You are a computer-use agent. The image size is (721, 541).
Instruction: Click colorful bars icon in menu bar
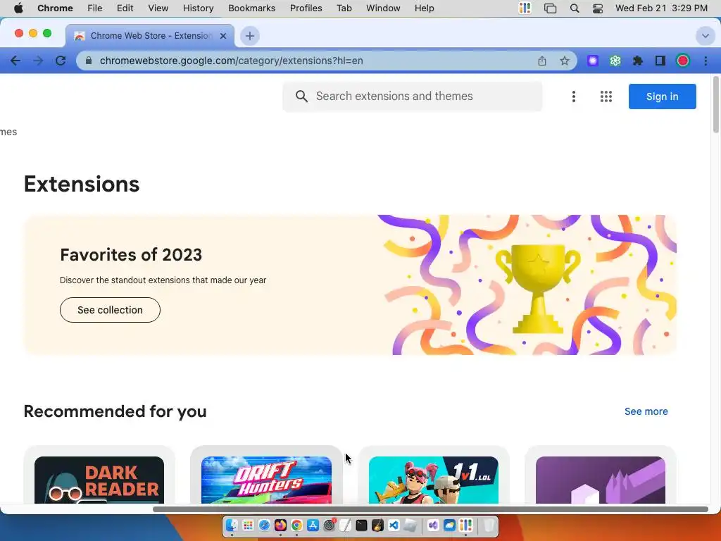(x=525, y=8)
